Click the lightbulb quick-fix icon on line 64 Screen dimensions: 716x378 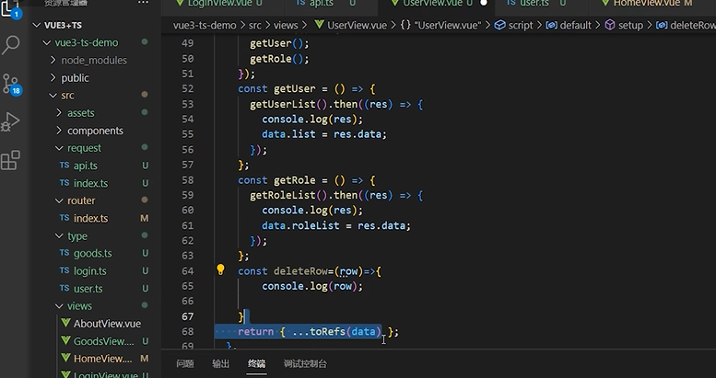click(x=220, y=270)
